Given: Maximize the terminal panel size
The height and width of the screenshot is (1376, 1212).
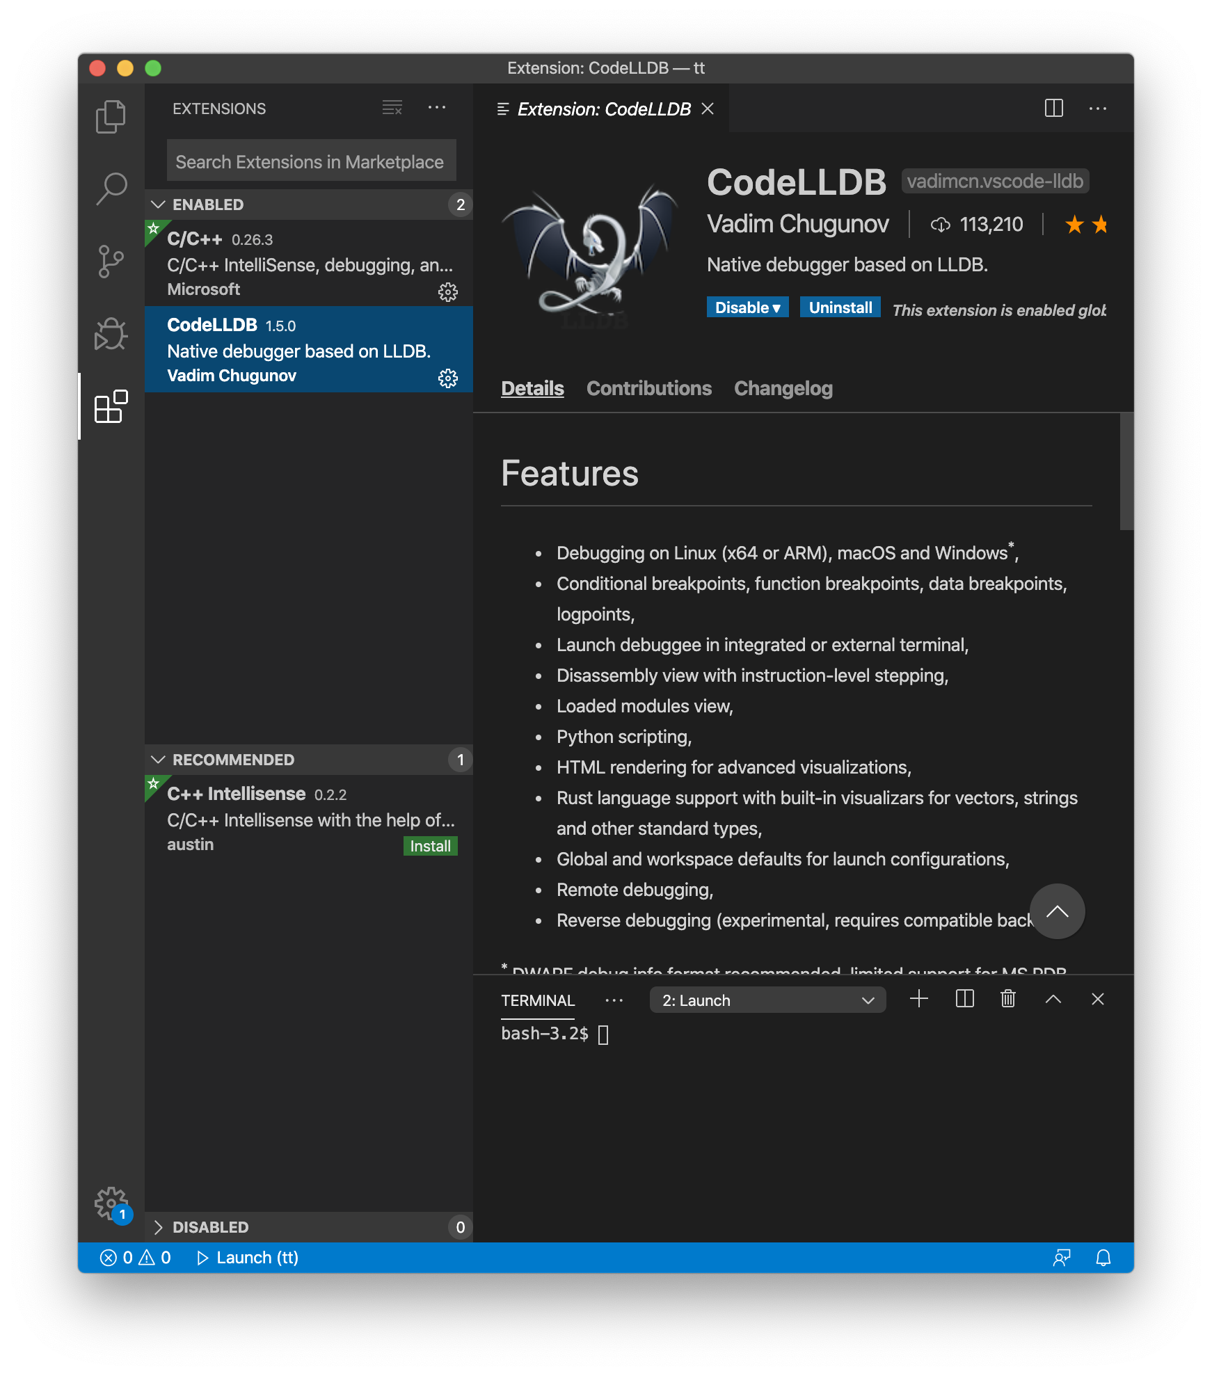Looking at the screenshot, I should click(x=1053, y=999).
